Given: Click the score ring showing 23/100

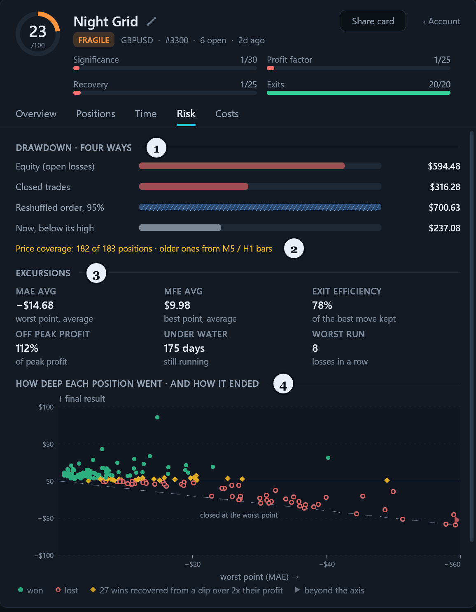Looking at the screenshot, I should [x=38, y=34].
